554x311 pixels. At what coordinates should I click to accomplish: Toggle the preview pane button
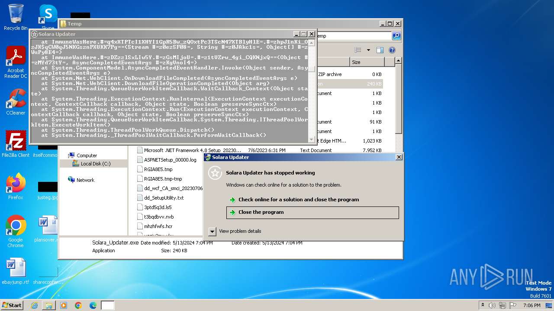(380, 50)
